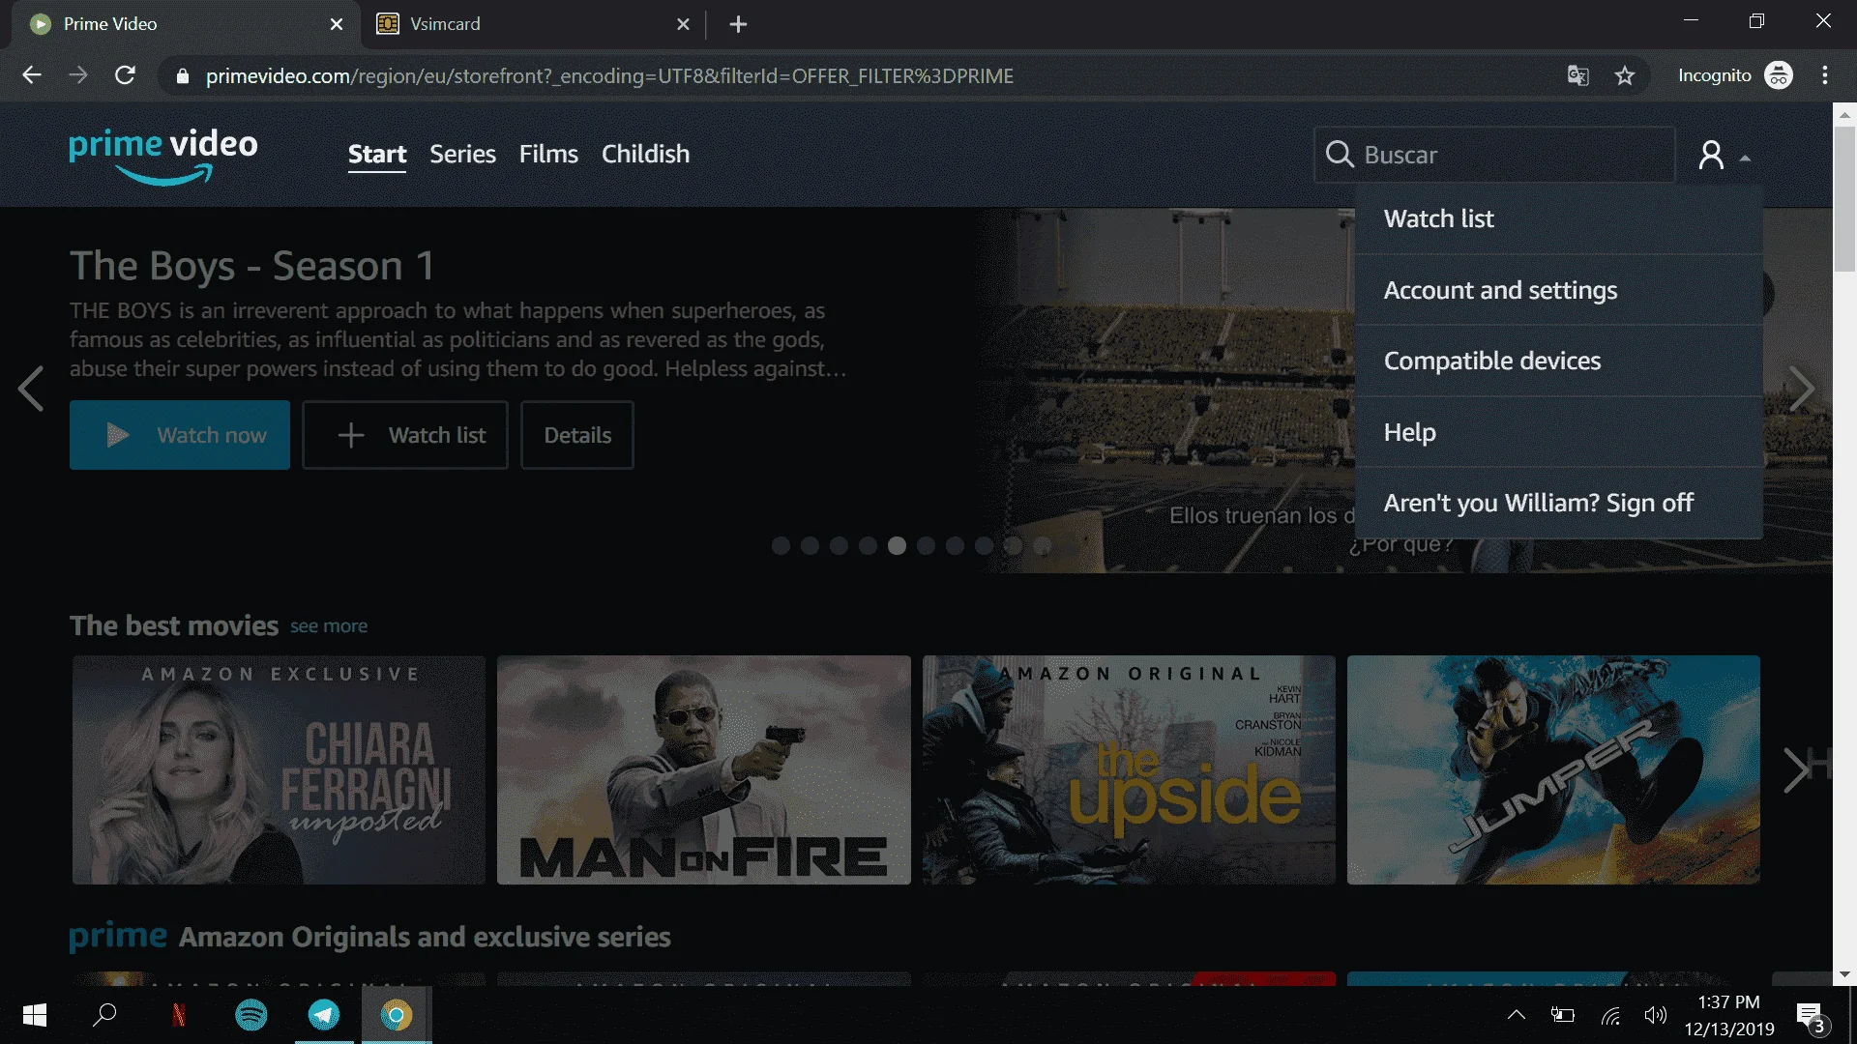The width and height of the screenshot is (1857, 1044).
Task: Open the Films navigation tab
Action: click(548, 154)
